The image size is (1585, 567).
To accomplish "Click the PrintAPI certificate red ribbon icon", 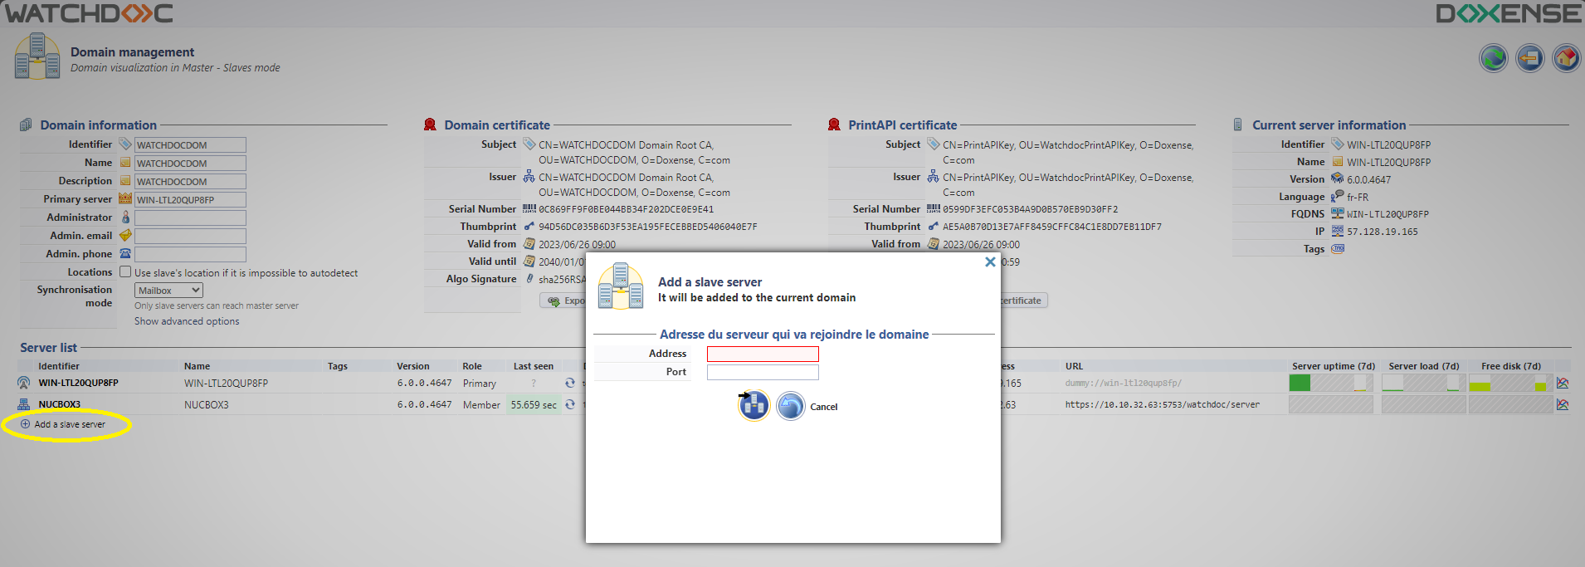I will tap(834, 125).
